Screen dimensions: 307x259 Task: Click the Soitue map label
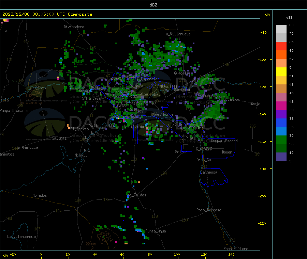click(181, 152)
